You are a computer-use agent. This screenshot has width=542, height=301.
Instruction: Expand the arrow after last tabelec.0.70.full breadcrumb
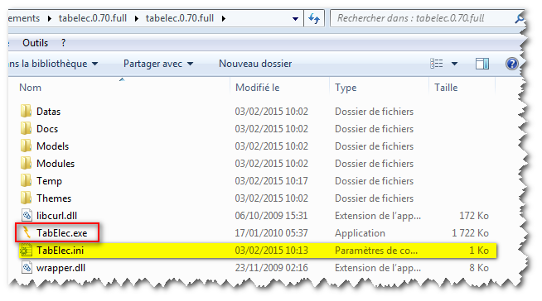(224, 19)
